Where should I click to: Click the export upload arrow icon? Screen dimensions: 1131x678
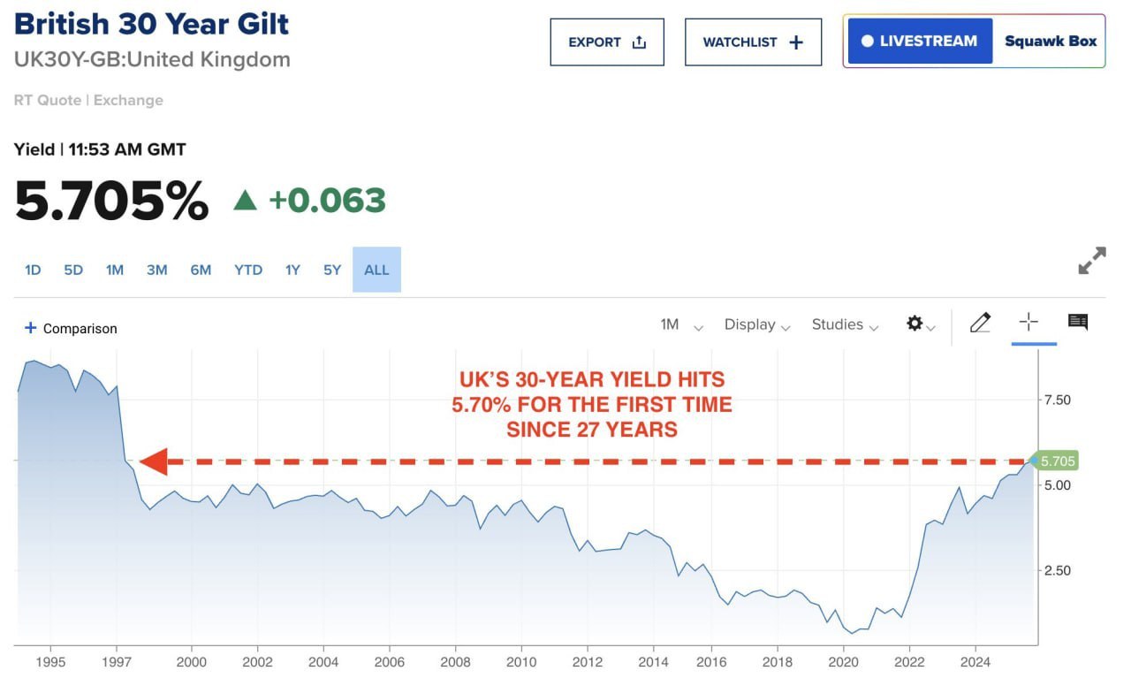click(x=639, y=42)
